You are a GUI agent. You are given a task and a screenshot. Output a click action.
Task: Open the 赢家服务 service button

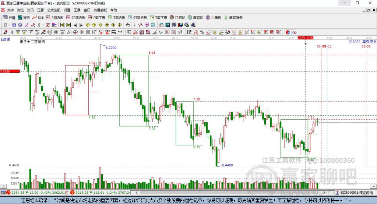233,18
